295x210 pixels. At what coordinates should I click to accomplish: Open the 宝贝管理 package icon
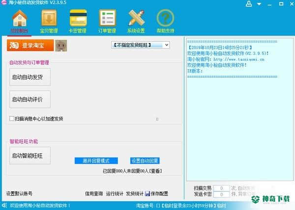(49, 18)
